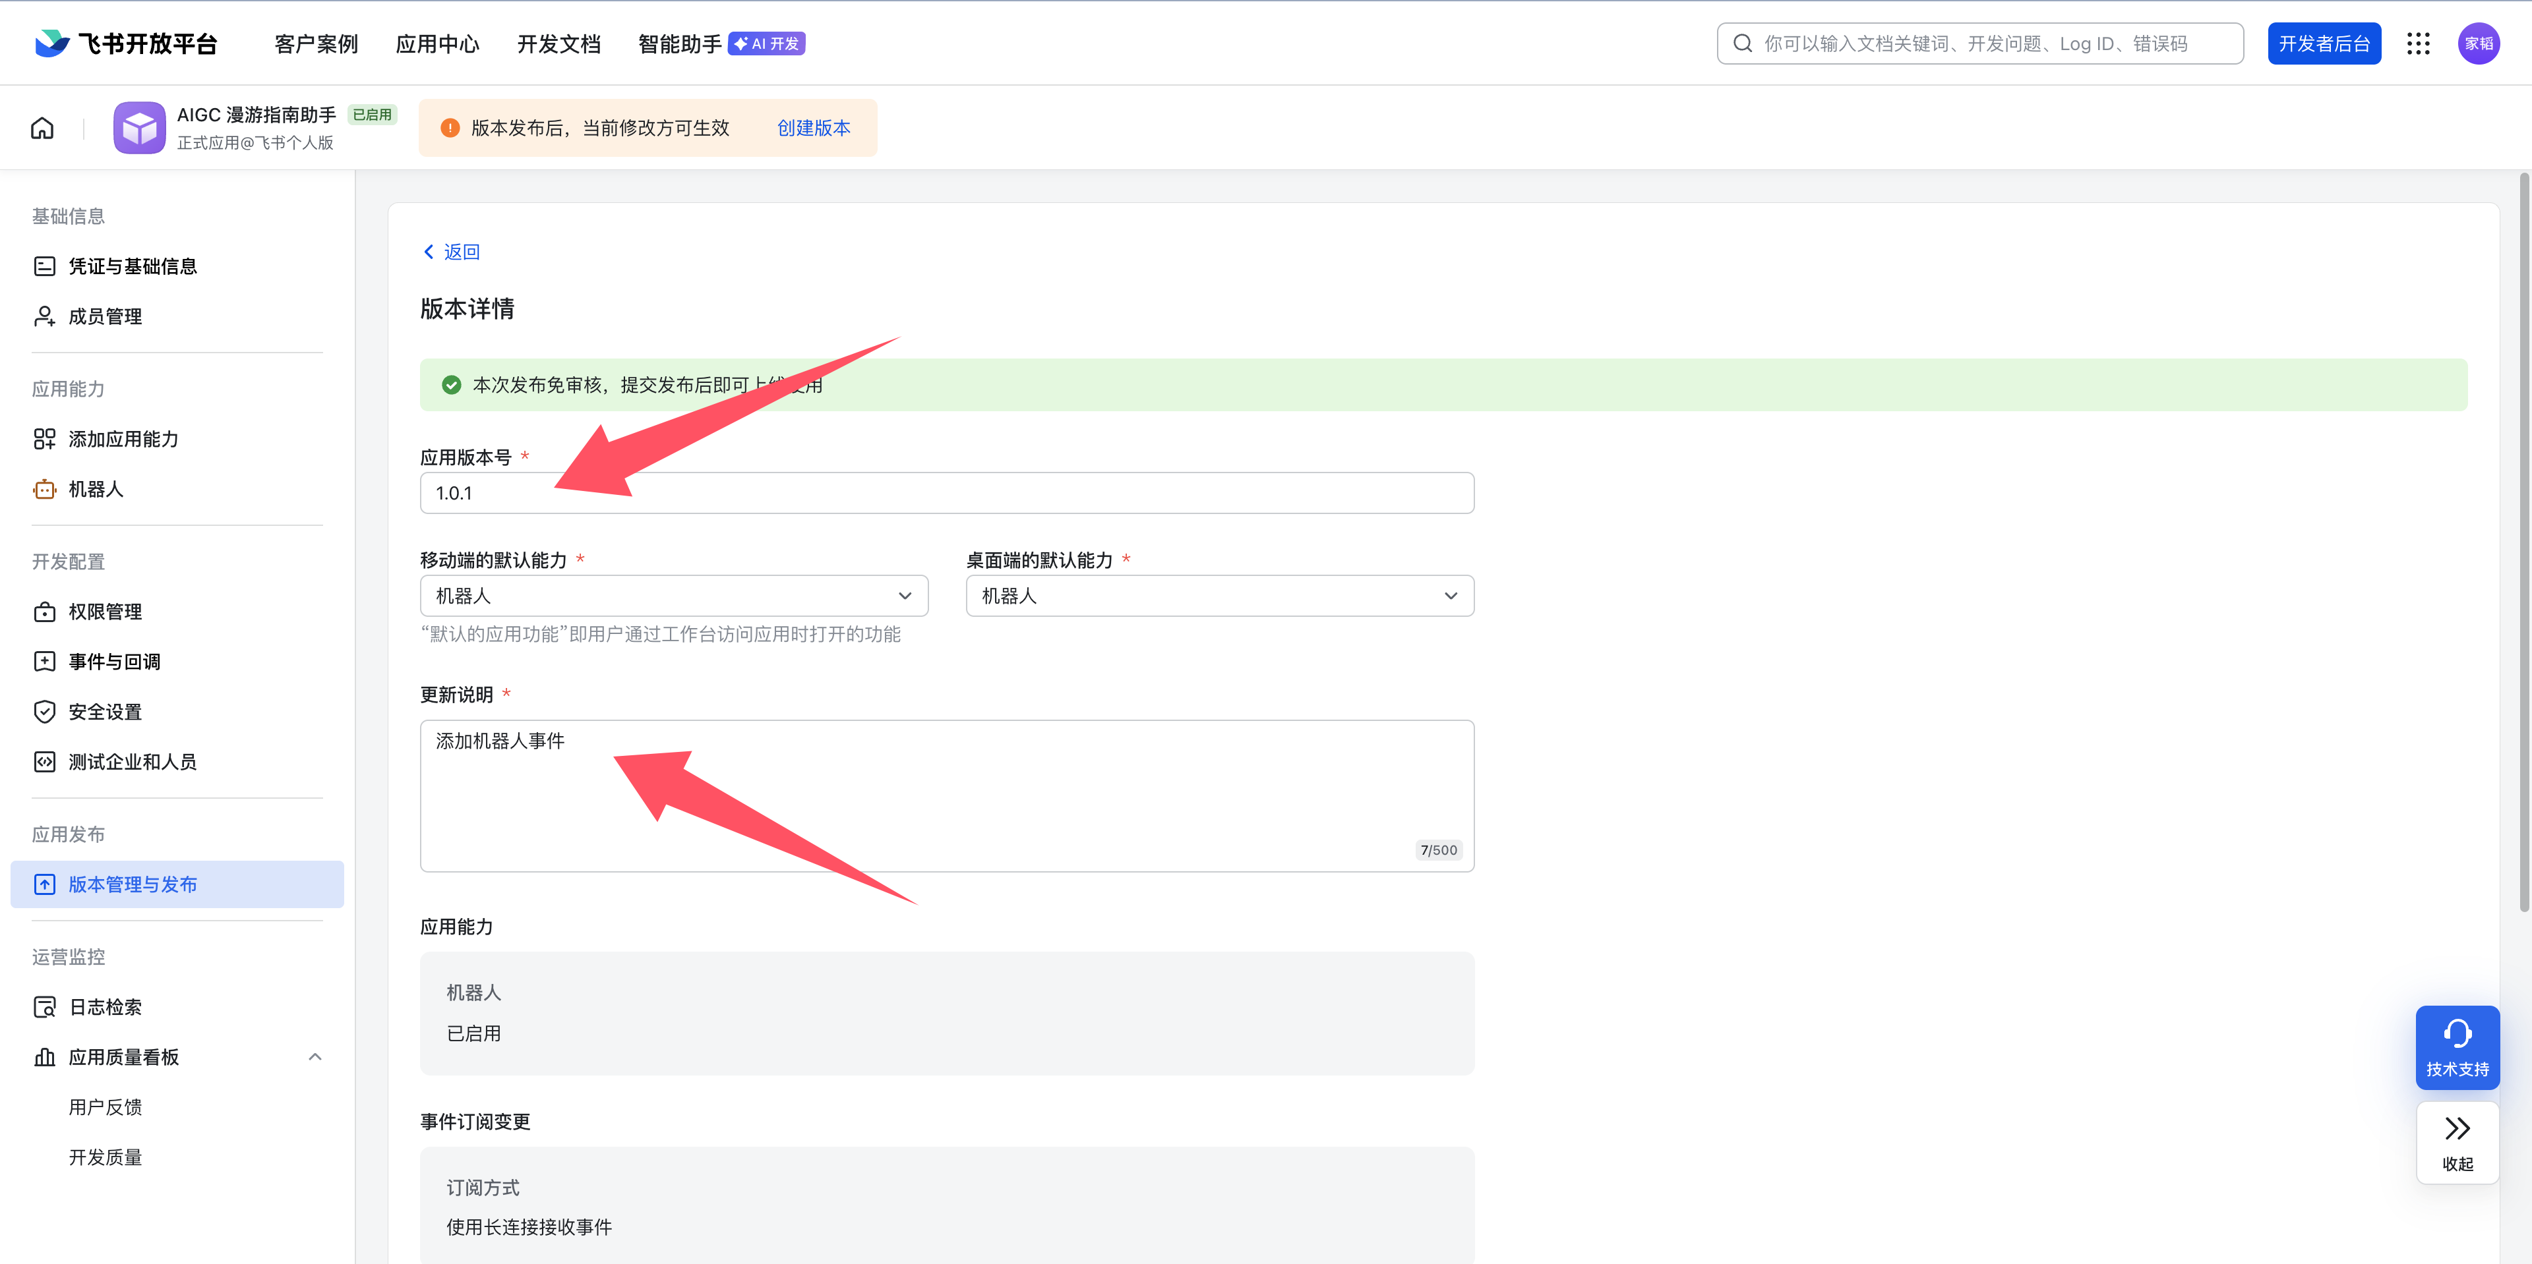Collapse the App Quality Dashboard section

pos(315,1057)
